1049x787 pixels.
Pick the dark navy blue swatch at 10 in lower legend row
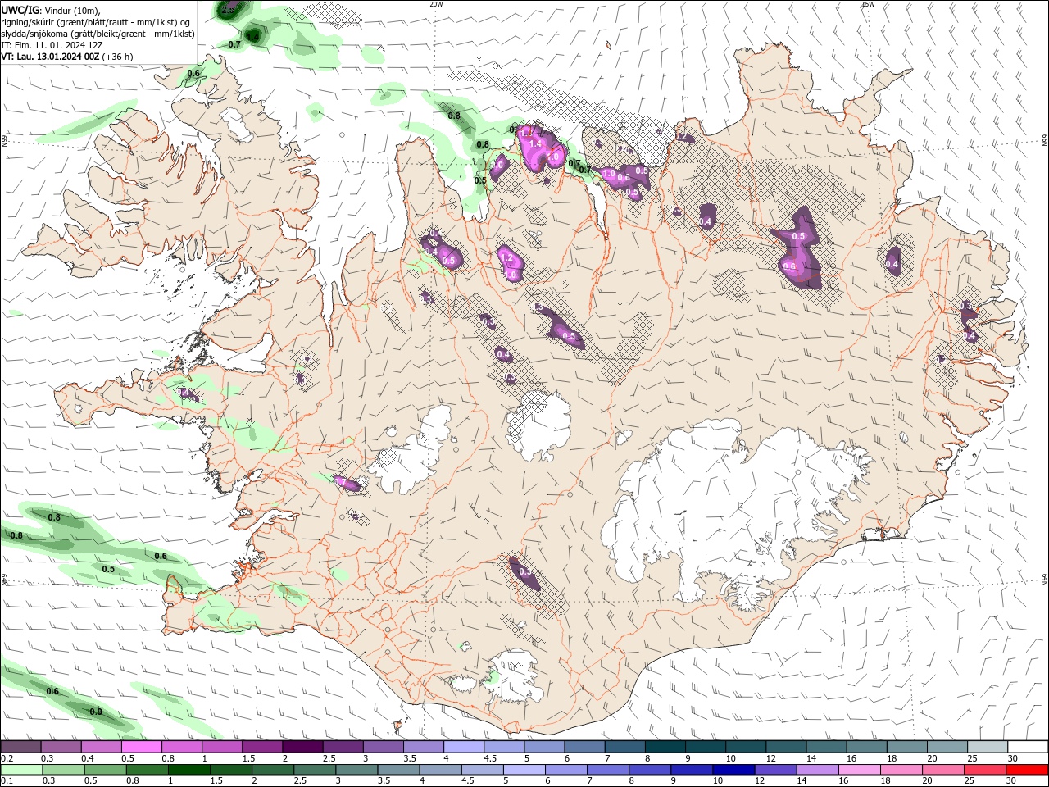click(734, 770)
